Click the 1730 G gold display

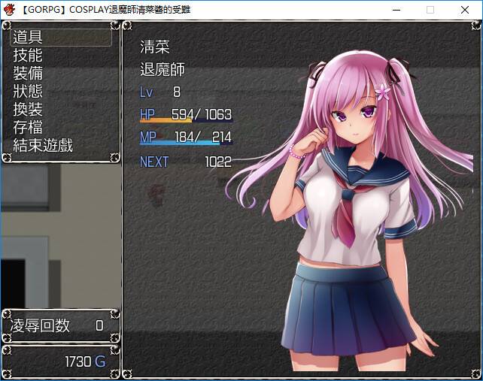(84, 362)
